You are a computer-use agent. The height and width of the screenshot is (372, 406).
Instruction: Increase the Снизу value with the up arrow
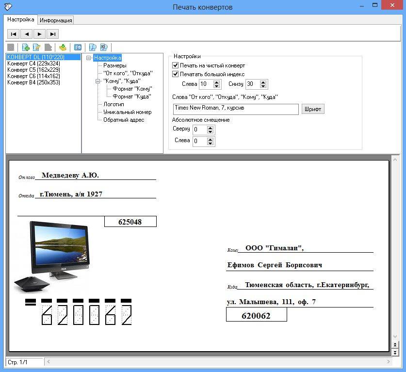coord(263,82)
